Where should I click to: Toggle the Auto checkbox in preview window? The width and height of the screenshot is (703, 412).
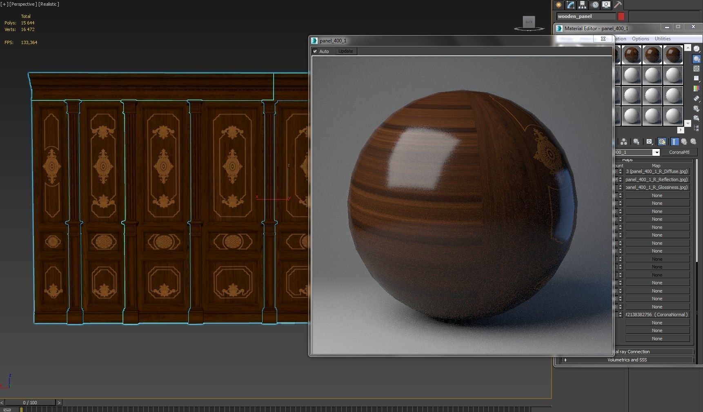[x=315, y=51]
